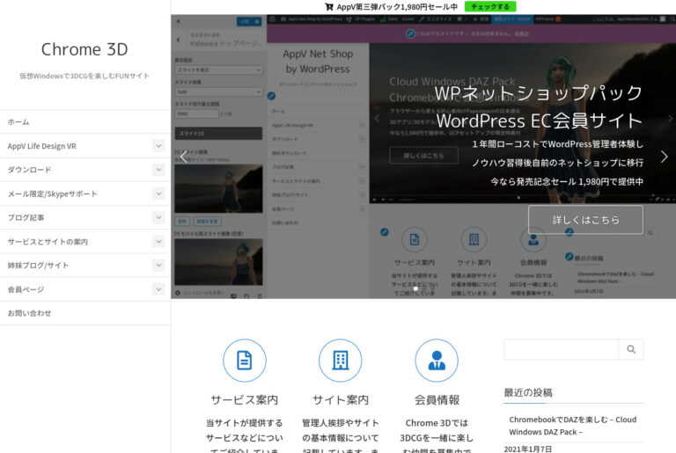Focus the site search input field
Image resolution: width=676 pixels, height=453 pixels.
click(x=561, y=349)
